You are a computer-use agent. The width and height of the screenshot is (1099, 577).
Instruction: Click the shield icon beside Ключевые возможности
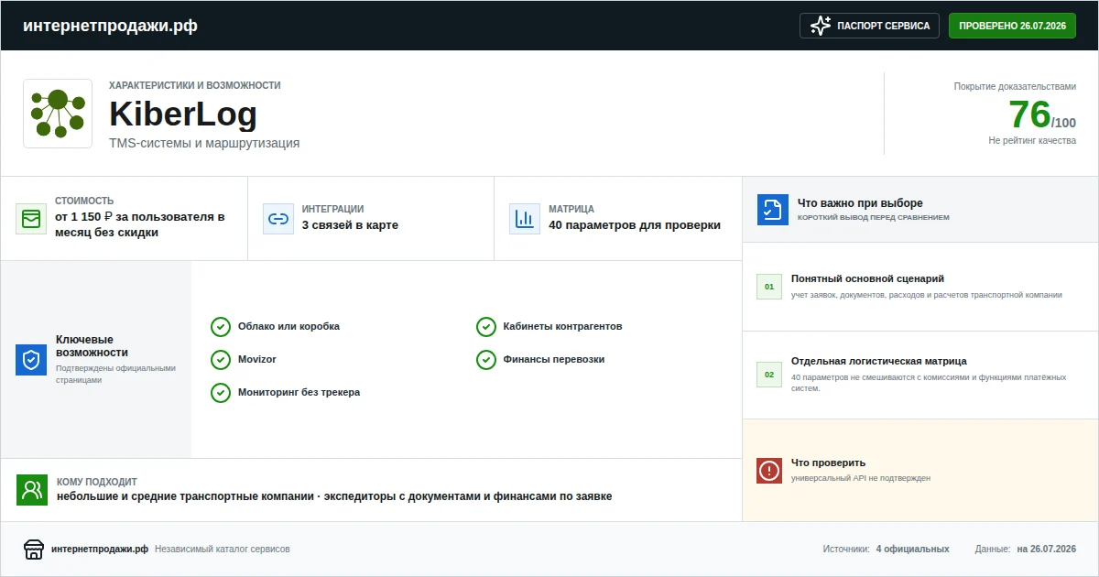(31, 360)
